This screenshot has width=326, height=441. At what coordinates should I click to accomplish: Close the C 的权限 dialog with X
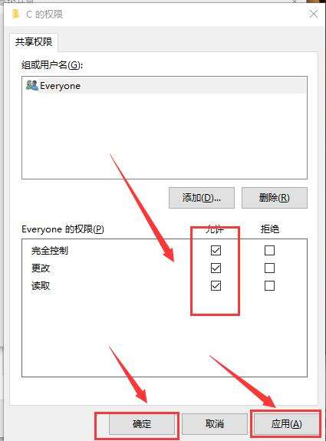(313, 14)
